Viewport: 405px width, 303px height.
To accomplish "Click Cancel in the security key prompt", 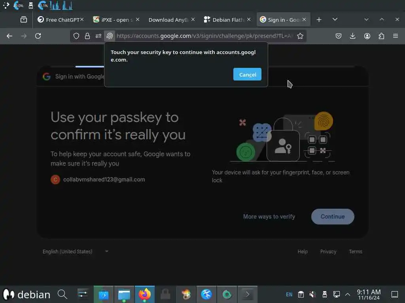I will (x=247, y=75).
